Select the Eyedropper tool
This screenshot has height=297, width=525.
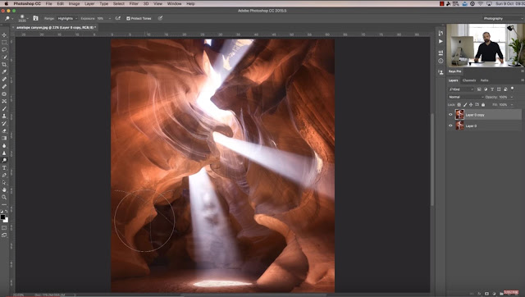pos(4,71)
